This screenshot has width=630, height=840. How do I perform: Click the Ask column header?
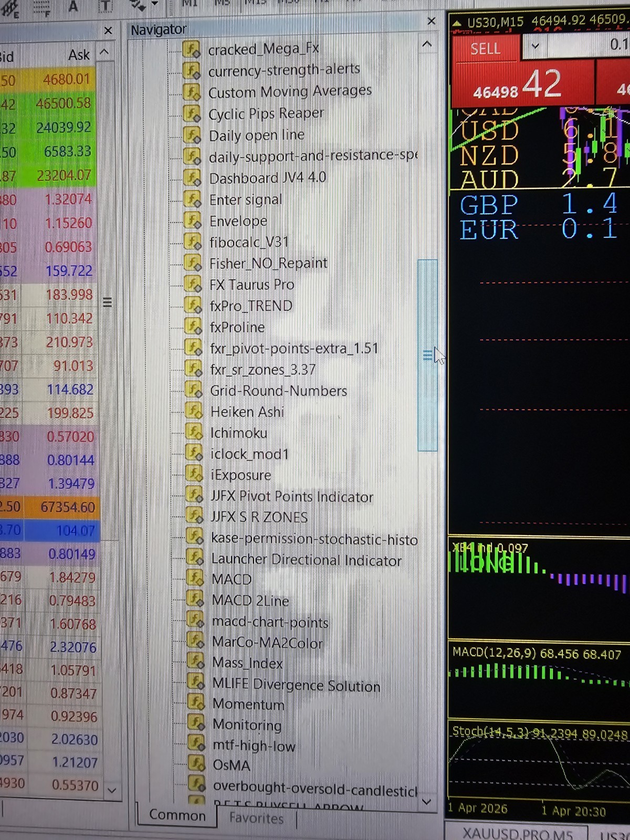(x=79, y=55)
